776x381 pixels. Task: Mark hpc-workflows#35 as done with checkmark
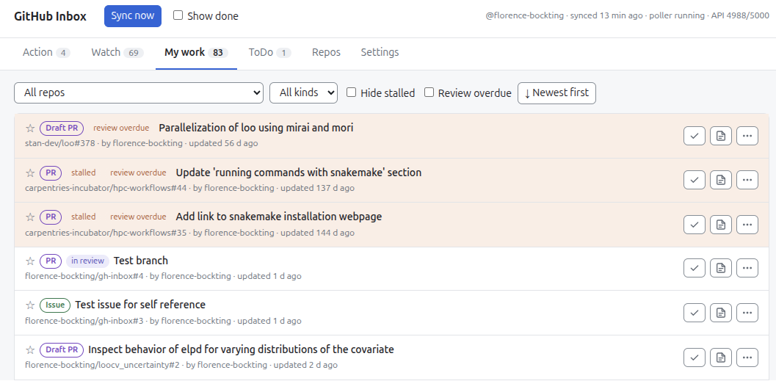(695, 225)
